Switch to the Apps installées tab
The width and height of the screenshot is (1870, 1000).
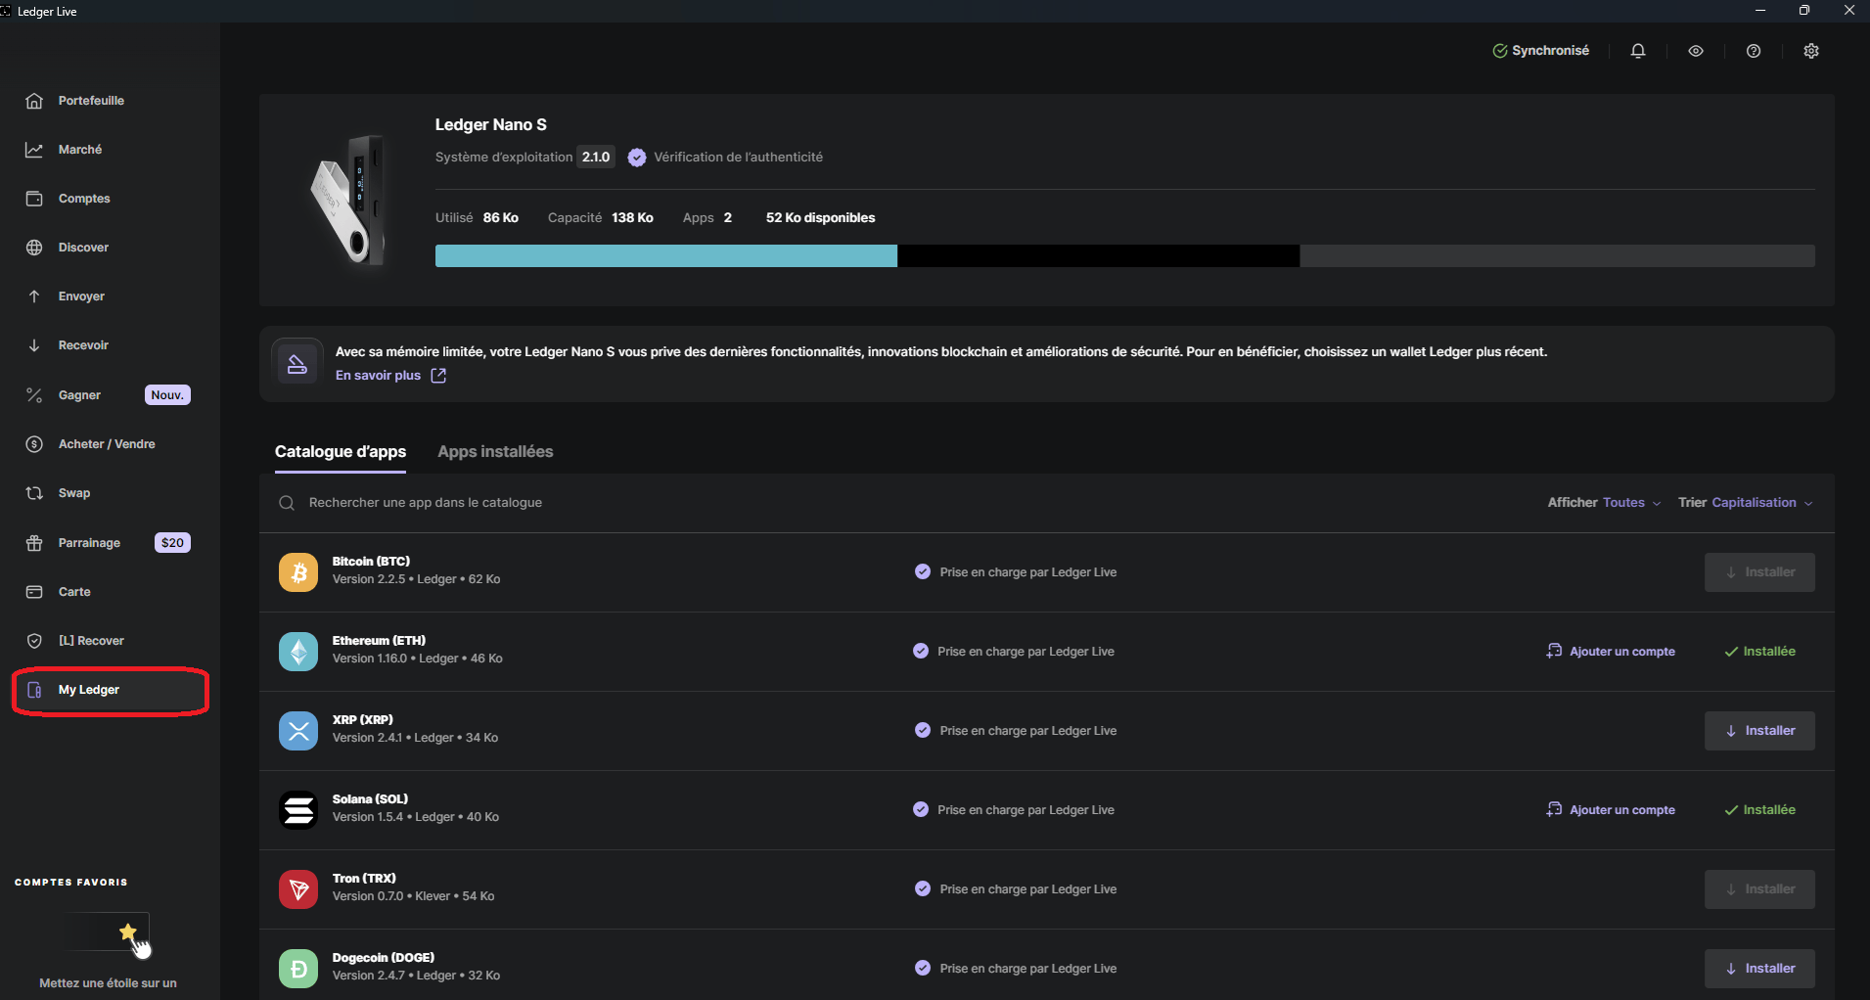tap(495, 452)
